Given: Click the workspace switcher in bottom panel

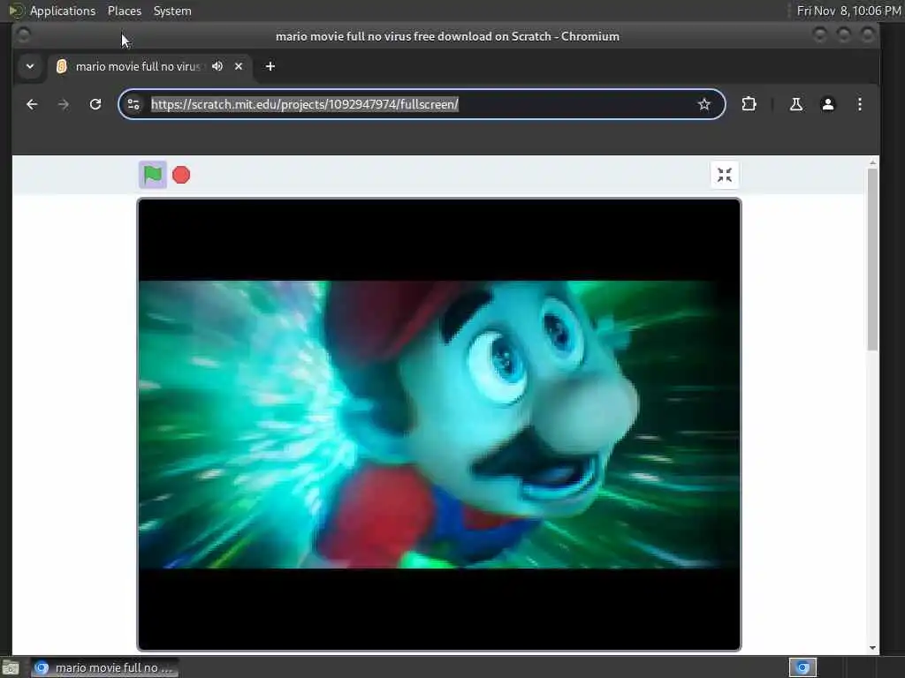Looking at the screenshot, I should point(802,667).
